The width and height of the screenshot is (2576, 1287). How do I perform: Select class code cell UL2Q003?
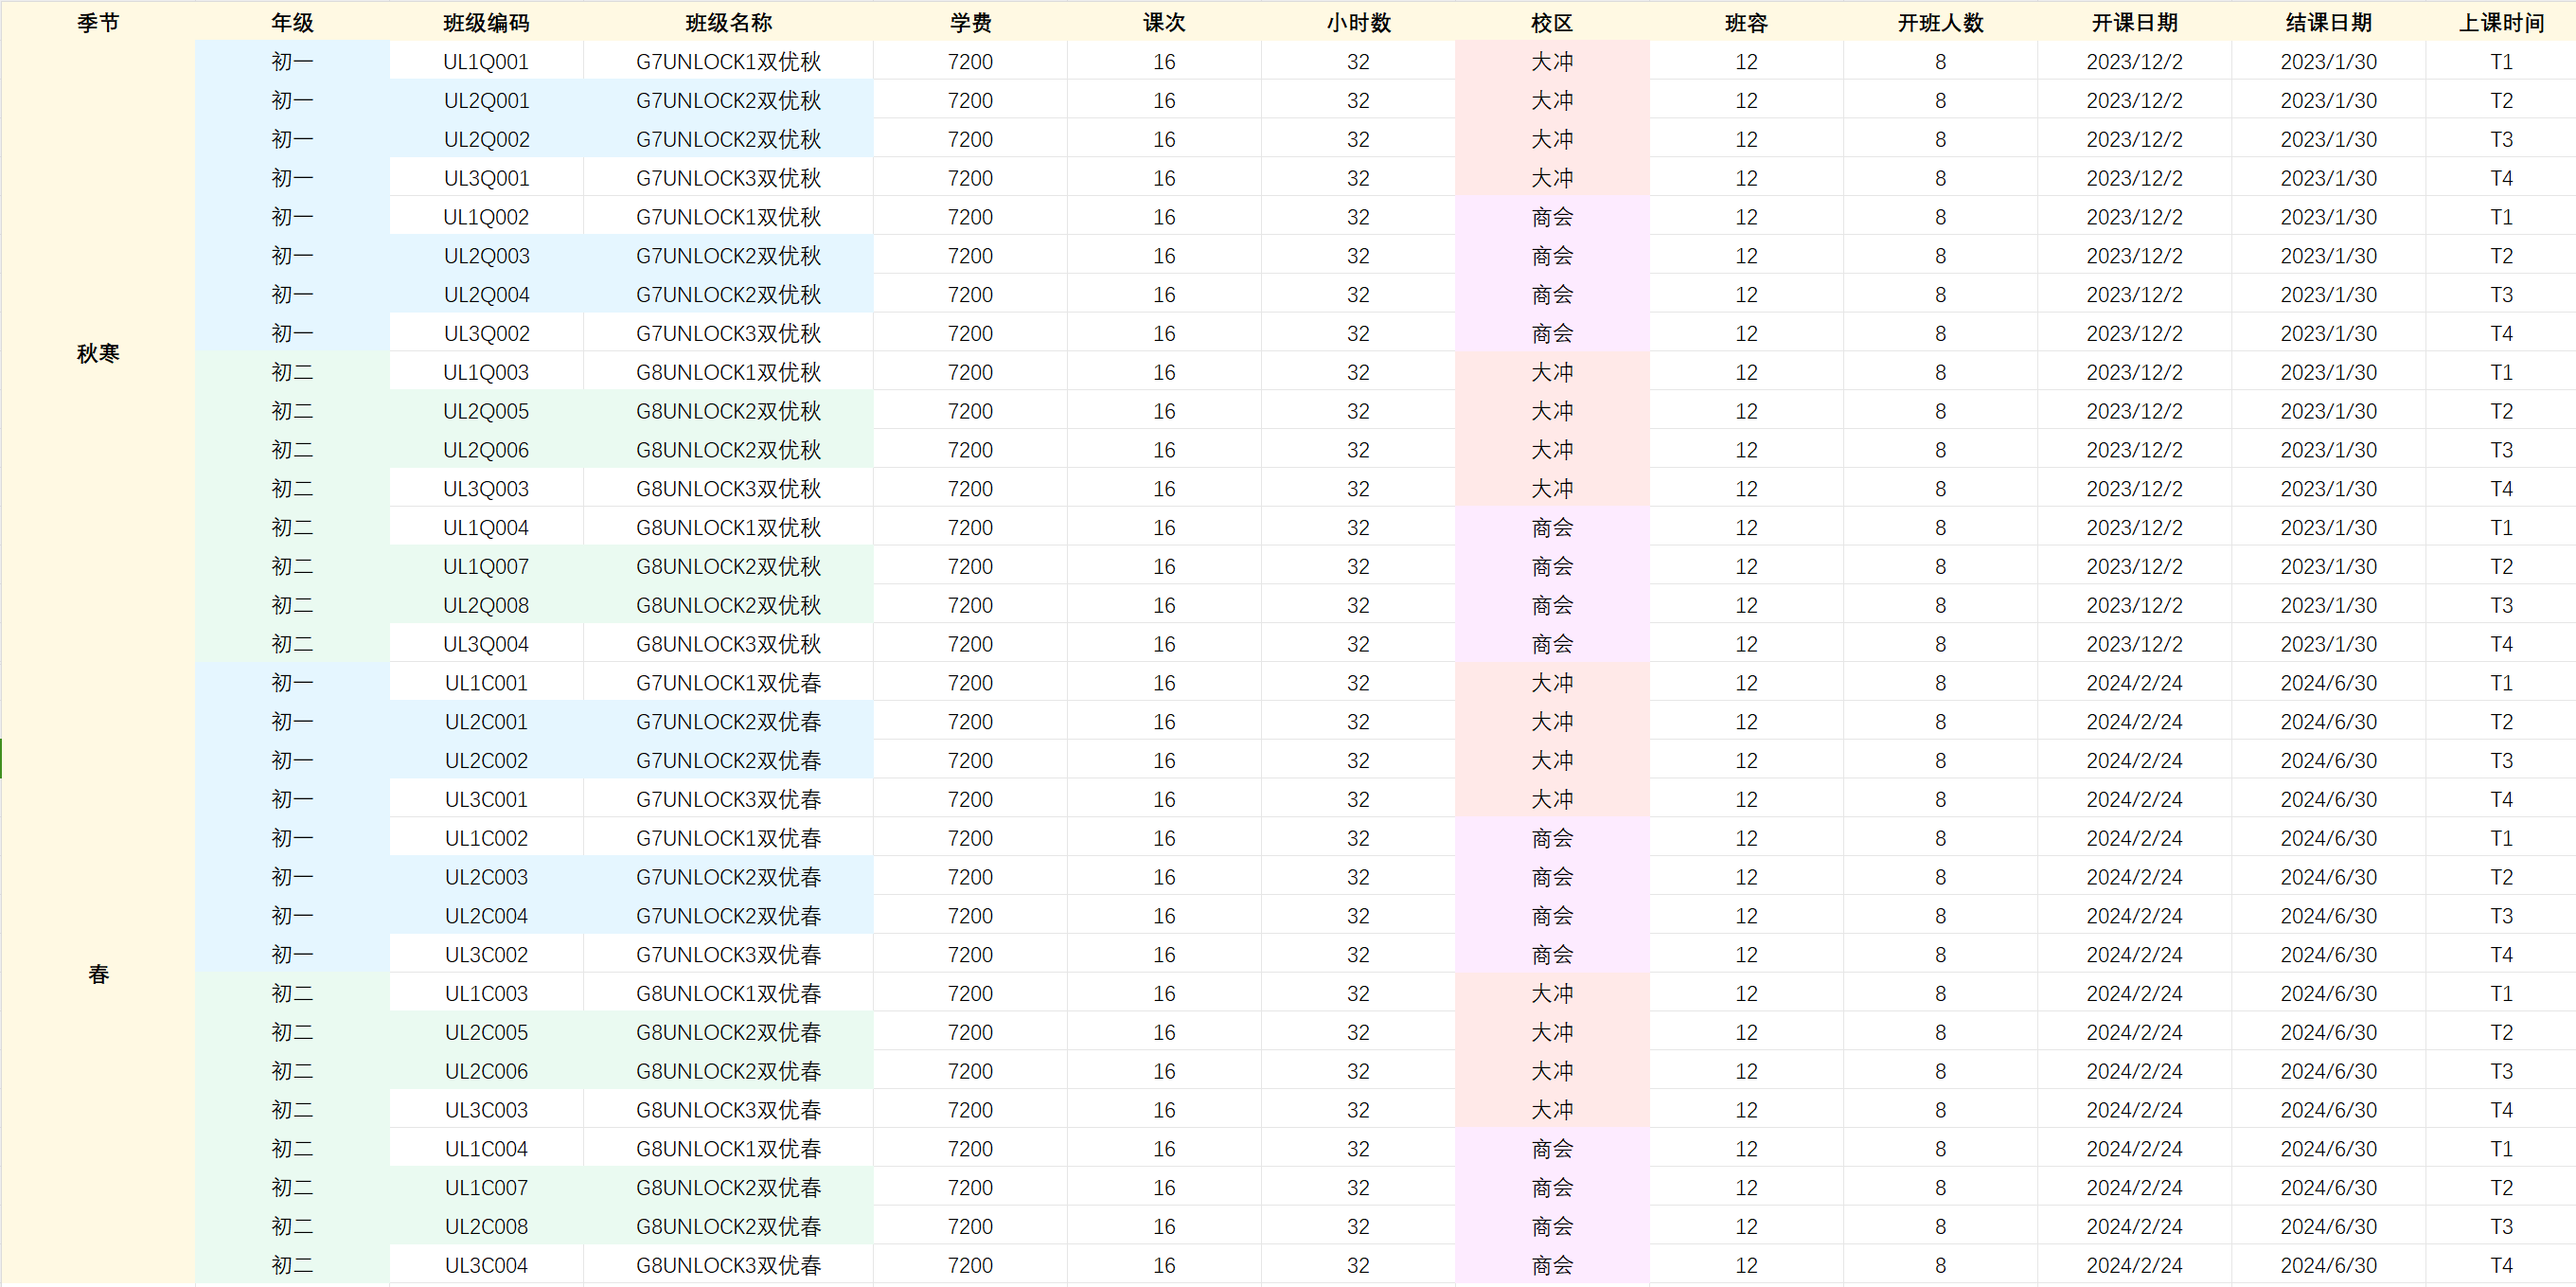point(486,256)
